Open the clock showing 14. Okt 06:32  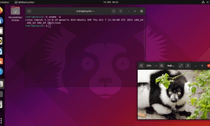(x=111, y=2)
